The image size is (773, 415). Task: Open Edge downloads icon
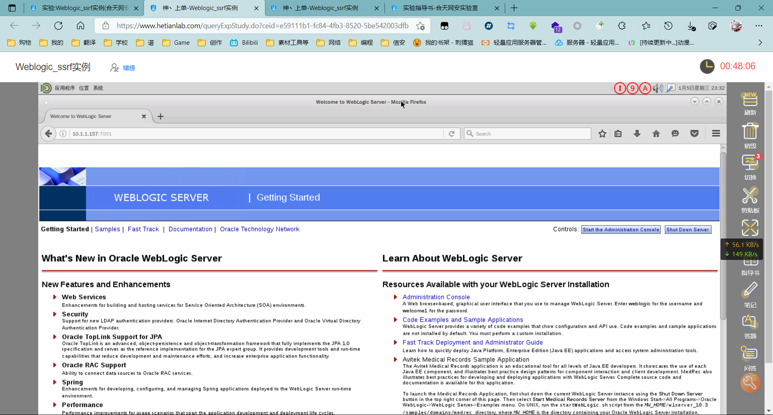click(691, 26)
